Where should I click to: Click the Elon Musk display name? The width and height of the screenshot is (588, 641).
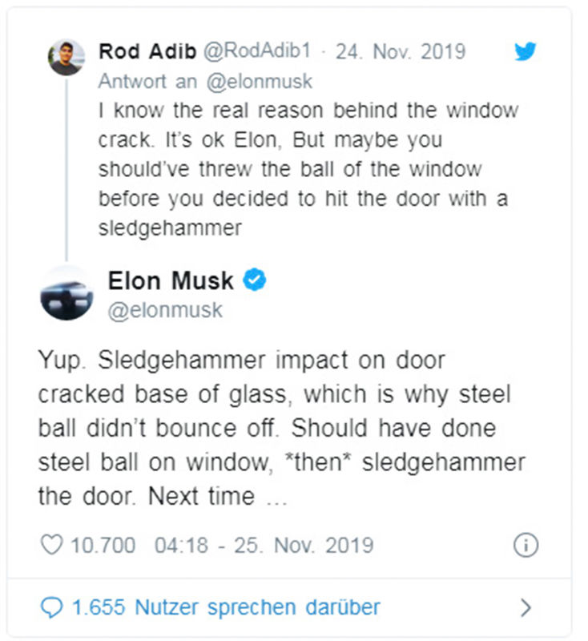point(171,281)
